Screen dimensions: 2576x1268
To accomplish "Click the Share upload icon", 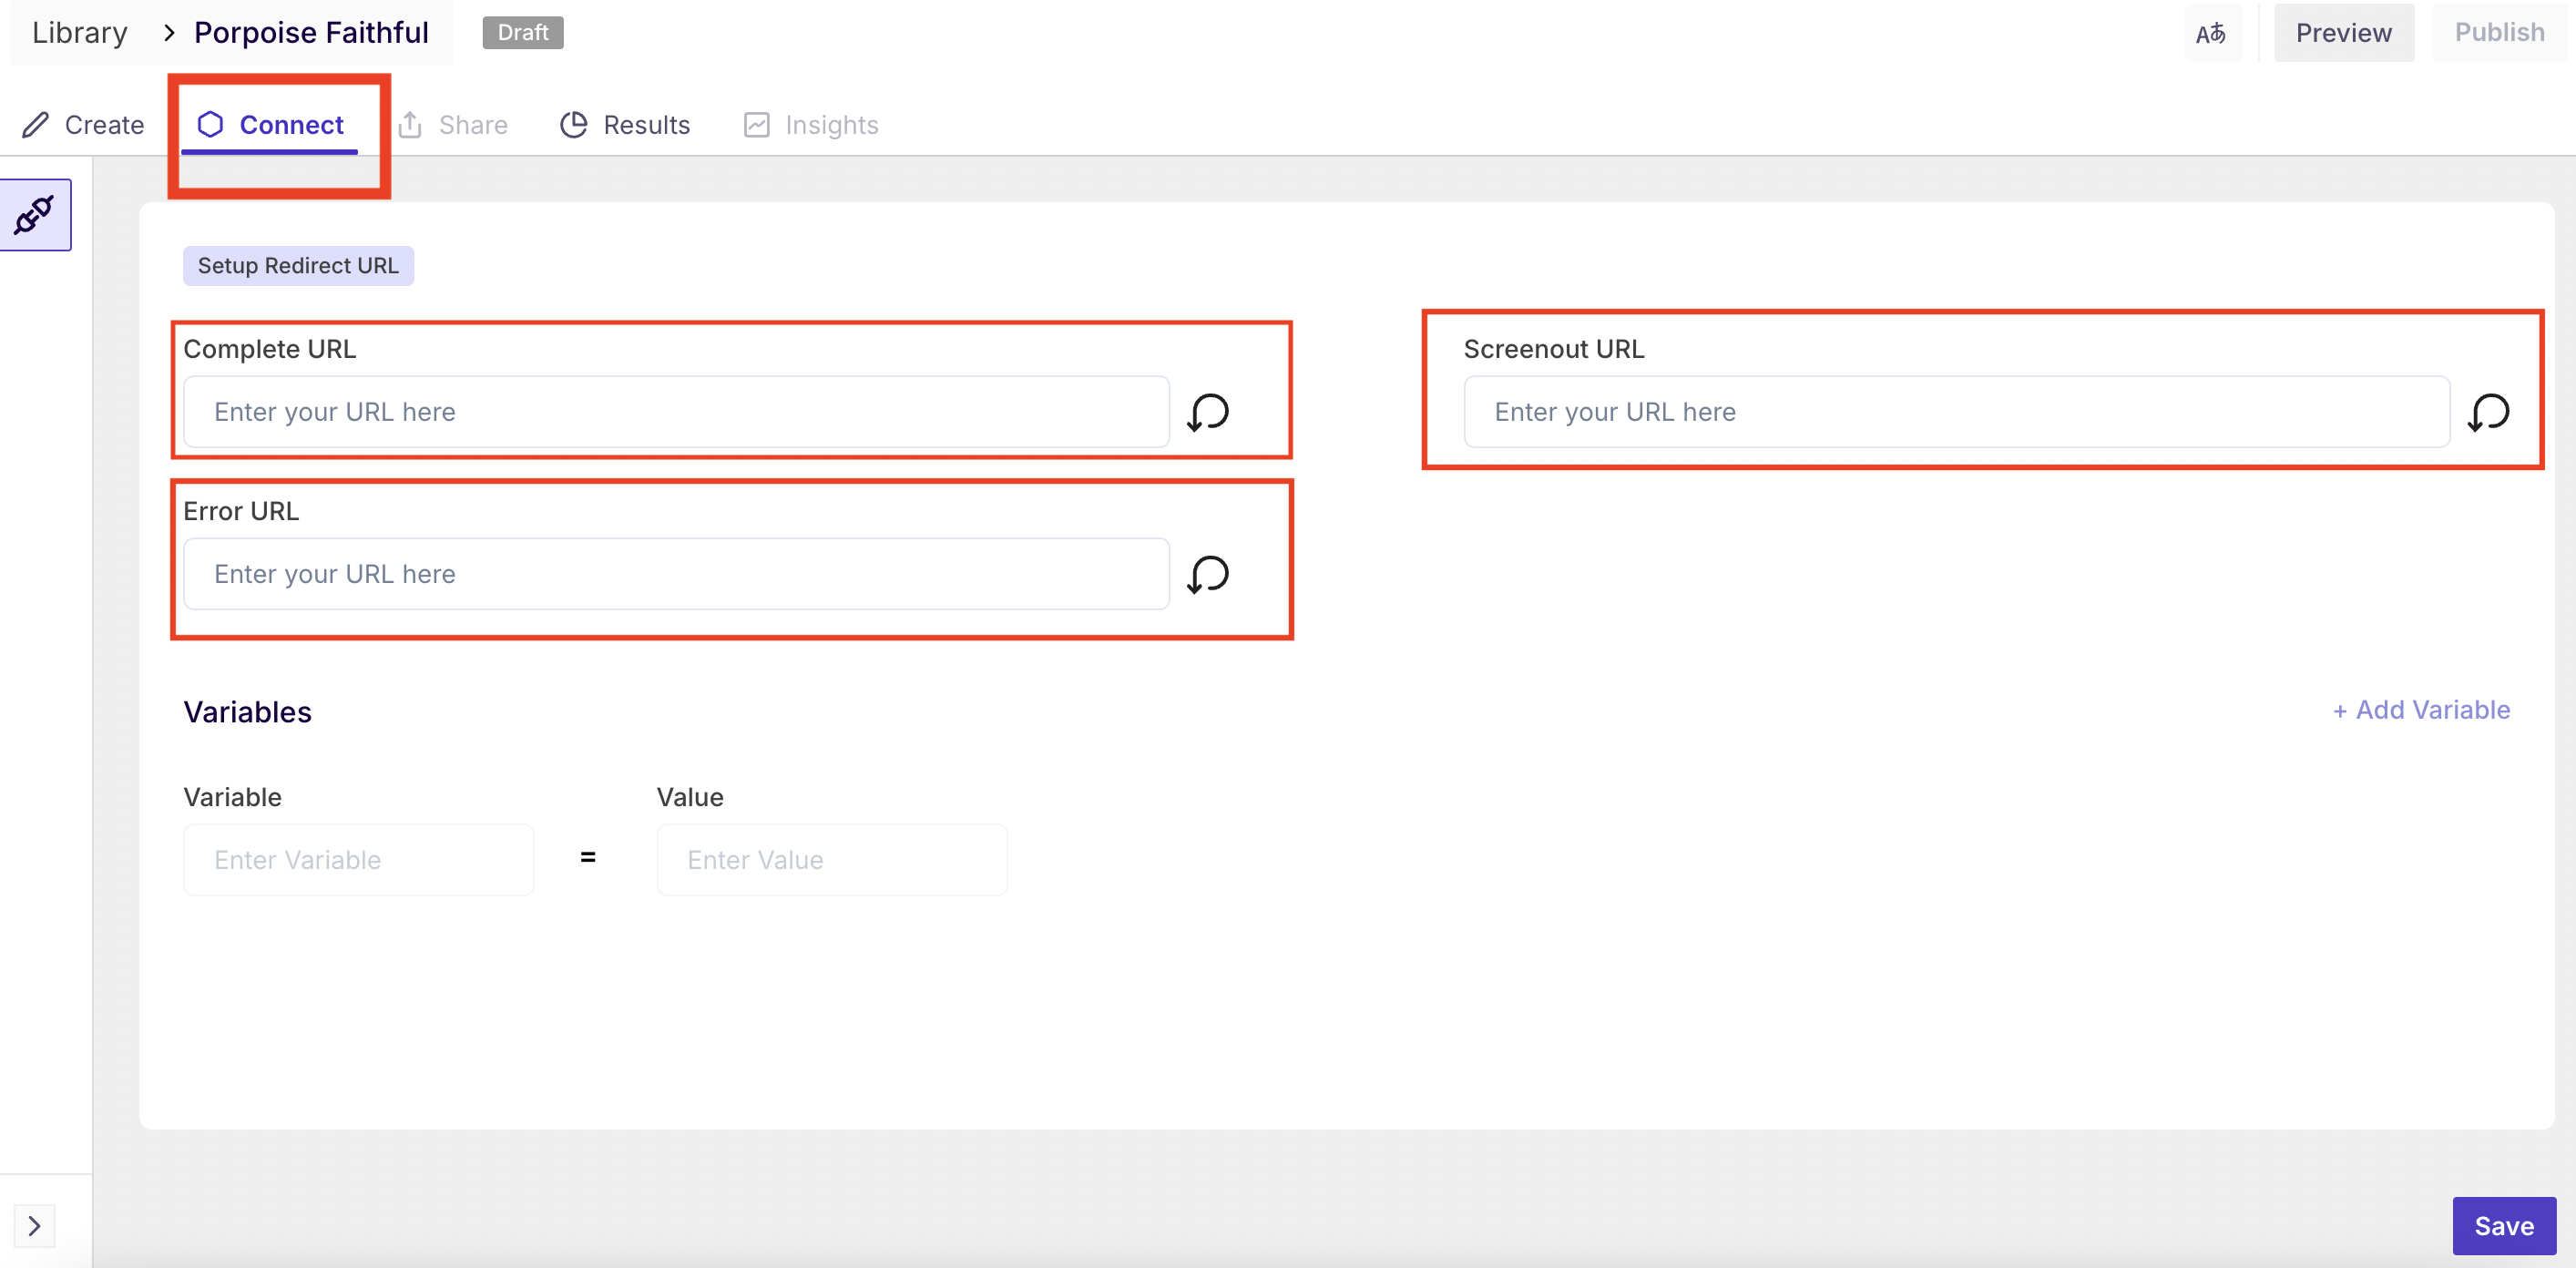I will click(x=410, y=124).
